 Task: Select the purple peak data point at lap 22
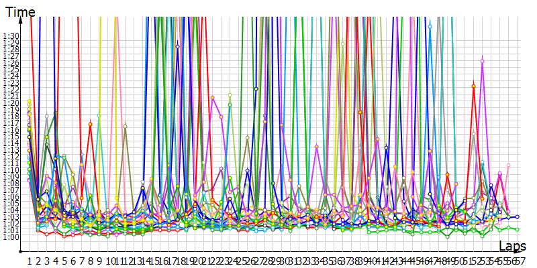click(212, 98)
